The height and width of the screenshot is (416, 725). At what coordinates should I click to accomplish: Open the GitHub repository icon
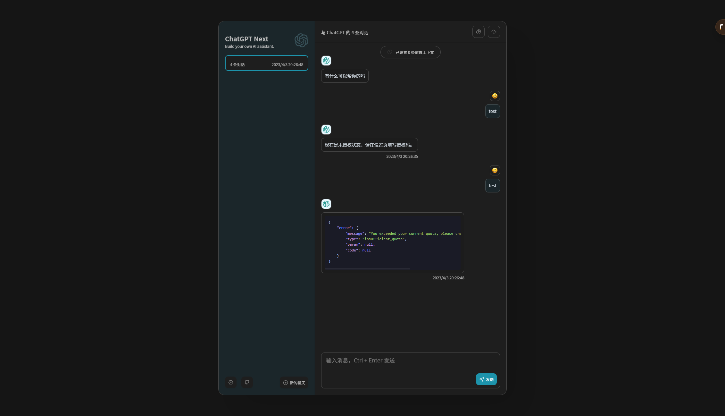pos(247,382)
